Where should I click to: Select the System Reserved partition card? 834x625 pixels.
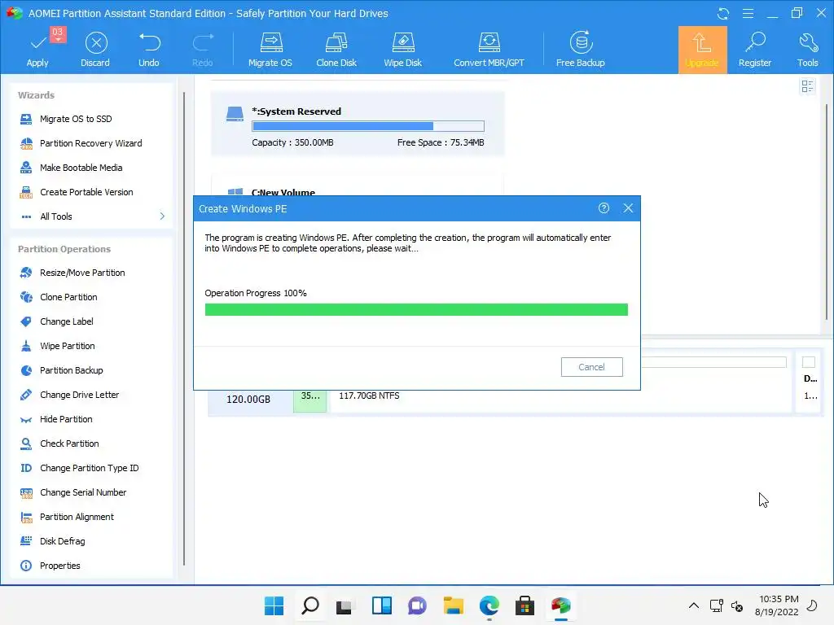(x=358, y=124)
